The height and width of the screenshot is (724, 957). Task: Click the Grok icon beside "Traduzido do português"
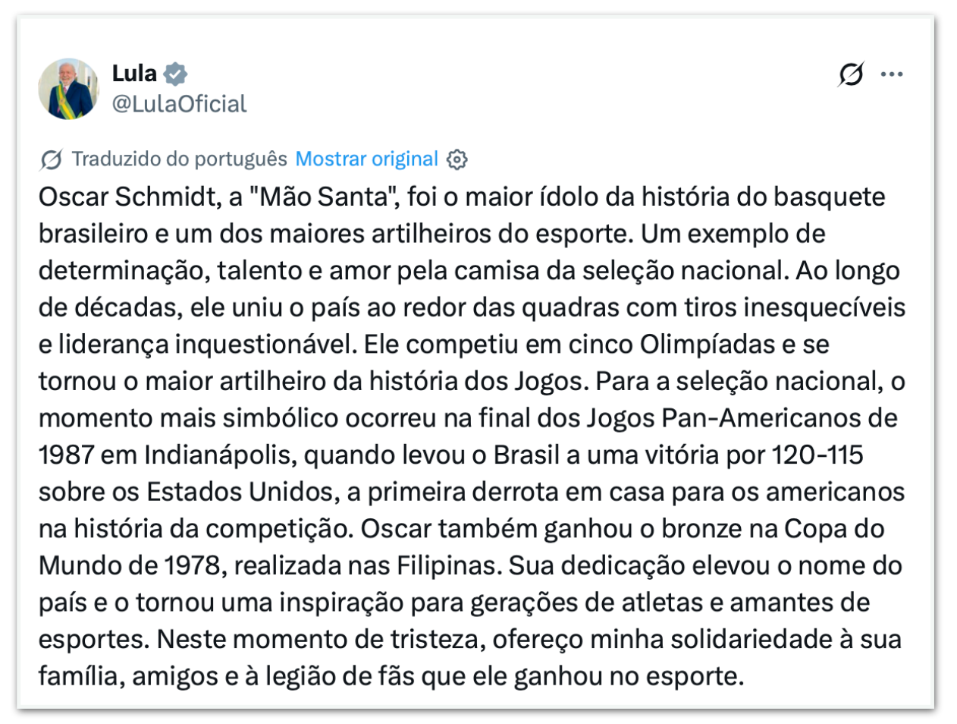click(x=51, y=159)
